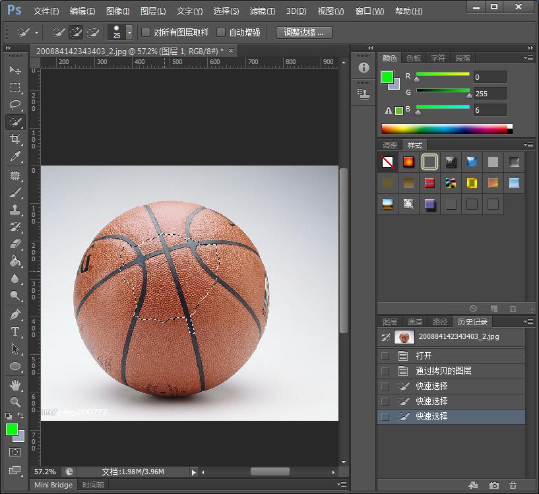Open the Styles panel options menu
Screen dimensions: 539x494
528,144
